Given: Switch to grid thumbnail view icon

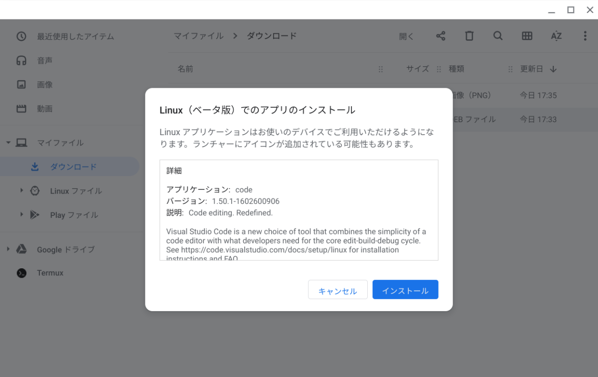Looking at the screenshot, I should pos(527,36).
